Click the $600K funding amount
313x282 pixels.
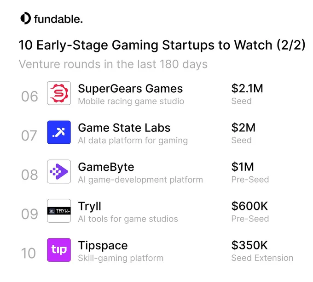tap(249, 206)
